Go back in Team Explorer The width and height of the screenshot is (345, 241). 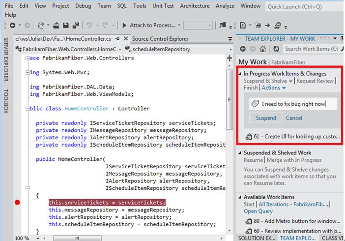(x=243, y=49)
